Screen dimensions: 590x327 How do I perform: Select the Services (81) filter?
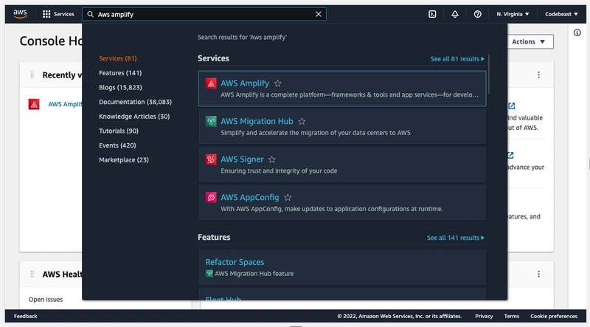[x=118, y=58]
